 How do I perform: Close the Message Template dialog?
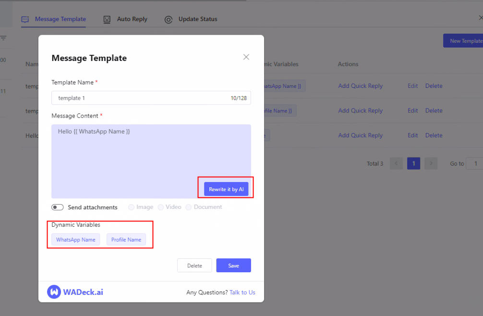(246, 57)
